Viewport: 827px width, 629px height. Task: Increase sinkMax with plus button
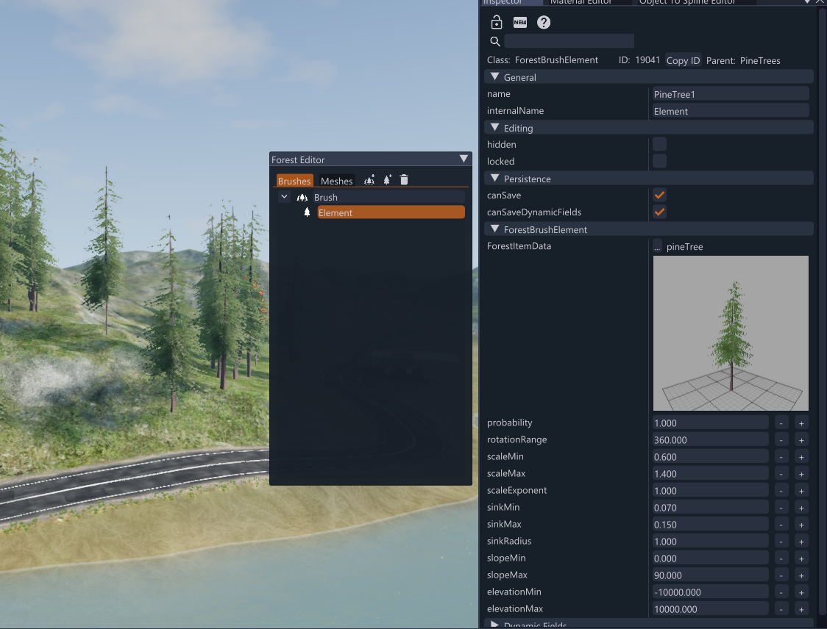point(801,524)
